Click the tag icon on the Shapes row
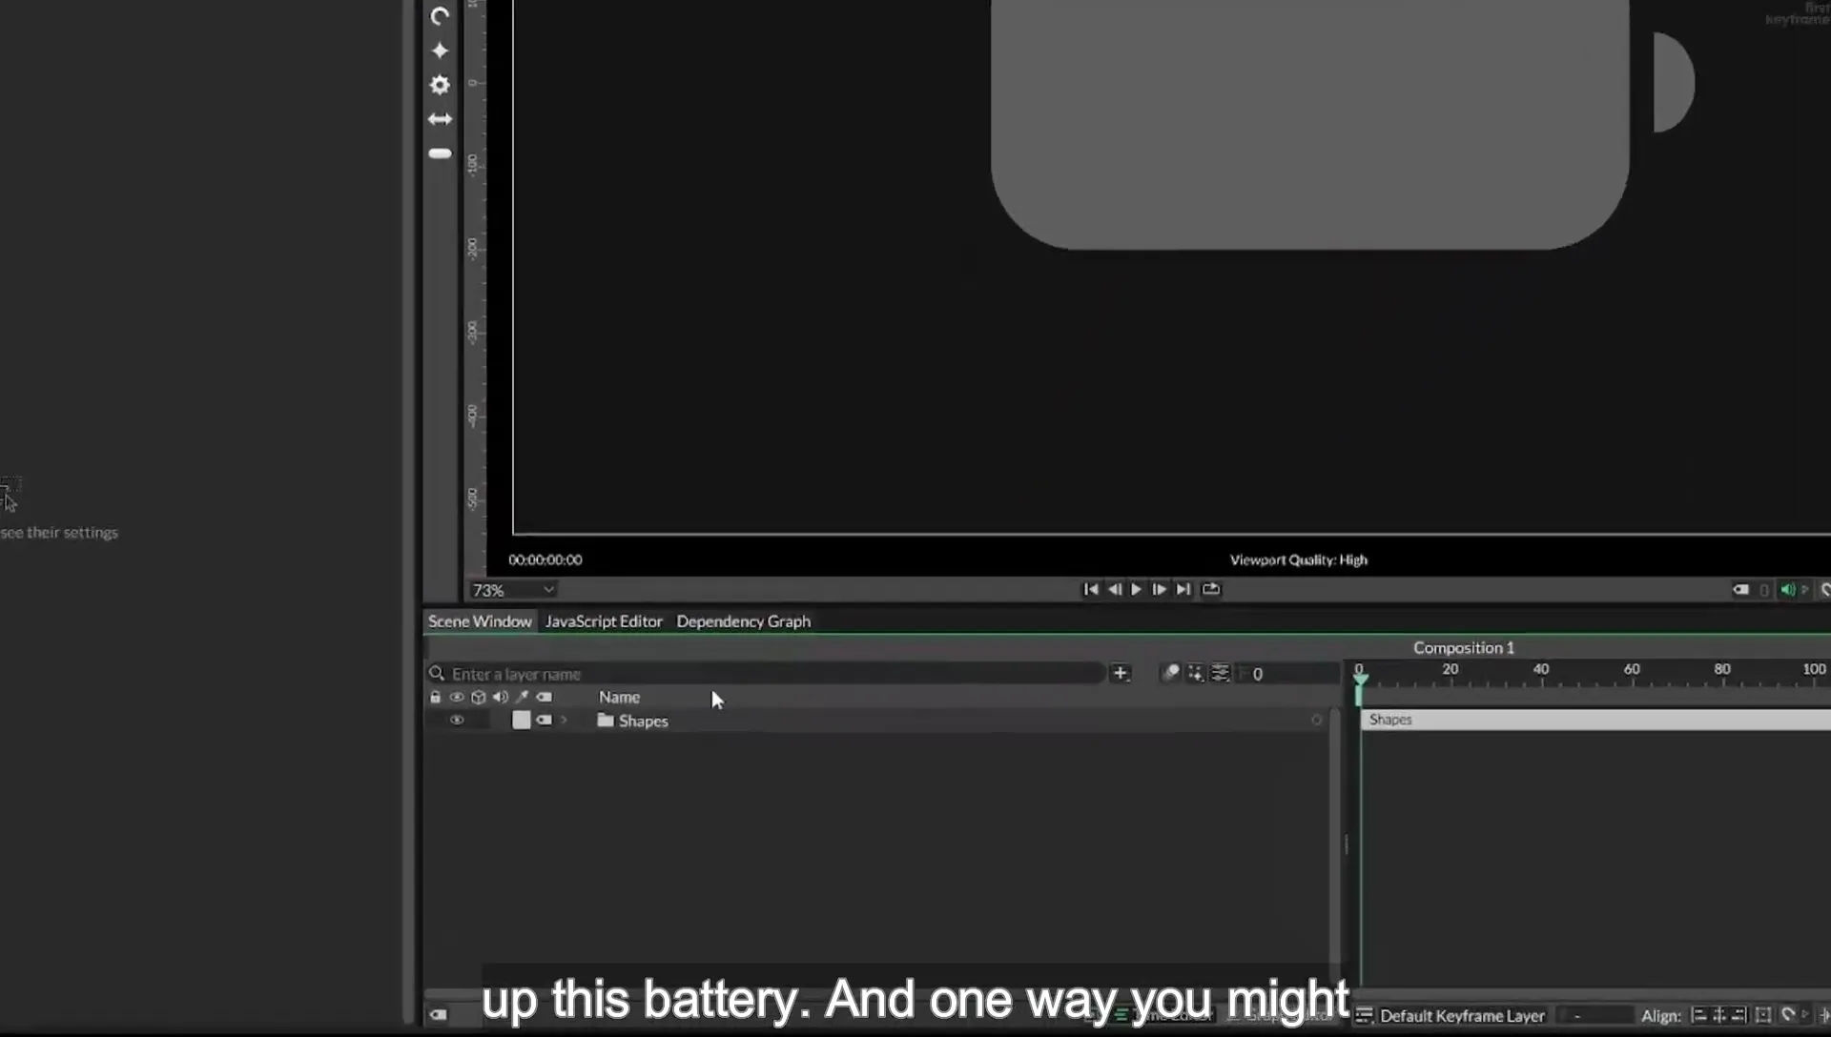The image size is (1831, 1037). point(545,721)
